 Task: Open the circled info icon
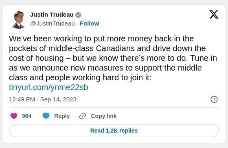point(214,99)
